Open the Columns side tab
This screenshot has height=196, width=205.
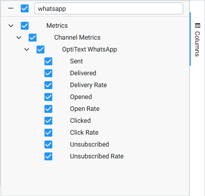point(197,40)
